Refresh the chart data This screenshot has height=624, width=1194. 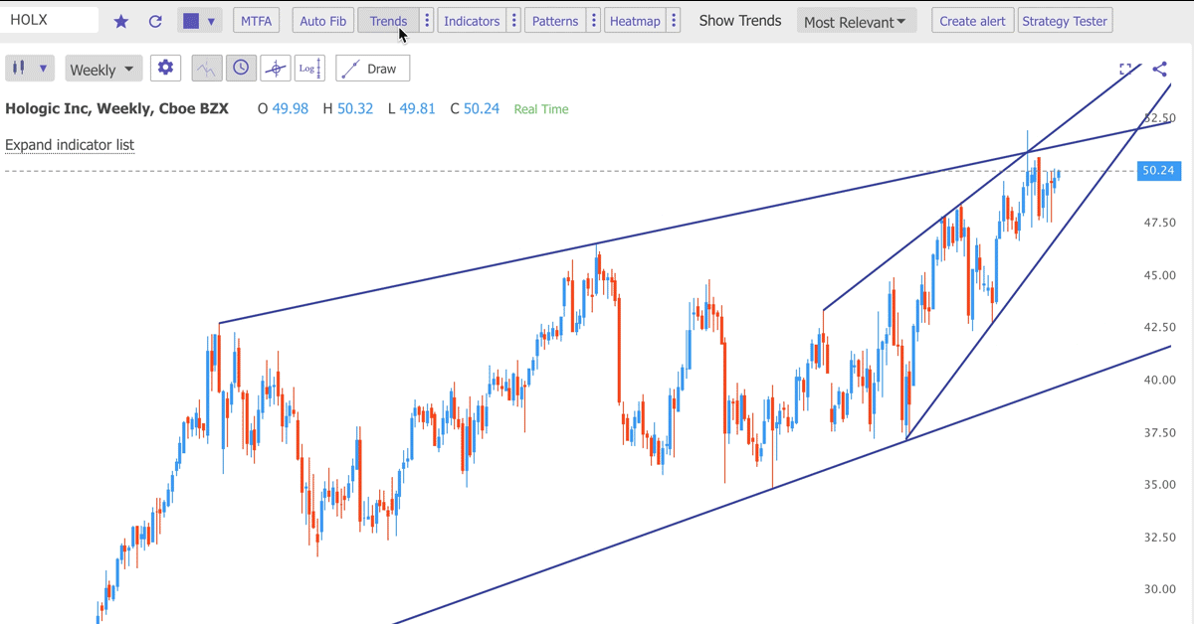coord(155,20)
